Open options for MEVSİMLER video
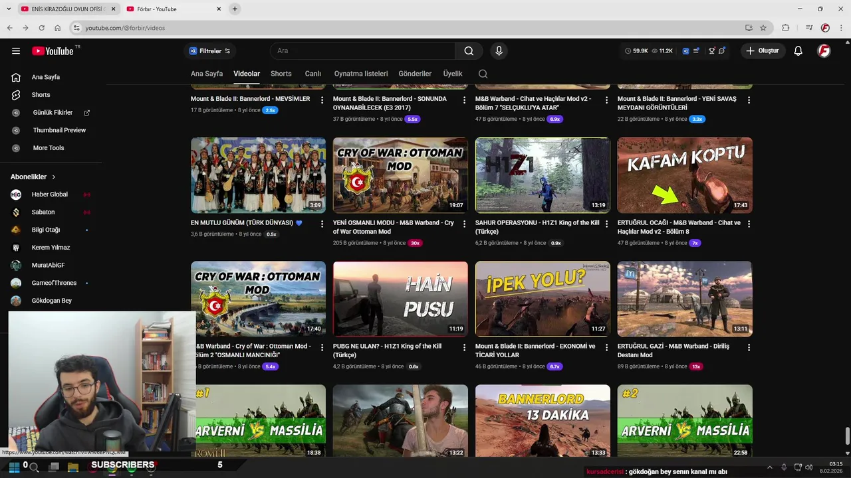The height and width of the screenshot is (478, 851). 322,100
